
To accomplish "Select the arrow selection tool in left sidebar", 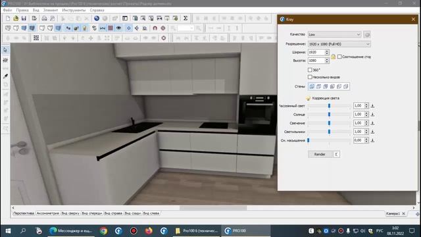I will point(5,50).
